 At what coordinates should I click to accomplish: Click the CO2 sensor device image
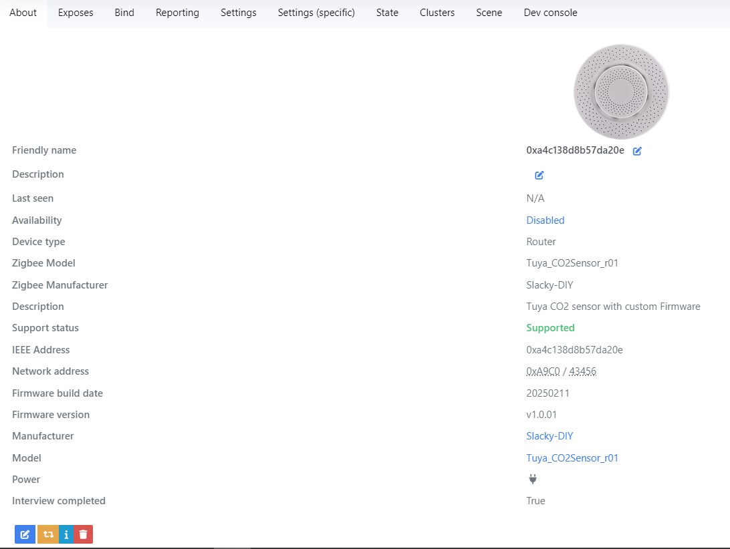(621, 91)
